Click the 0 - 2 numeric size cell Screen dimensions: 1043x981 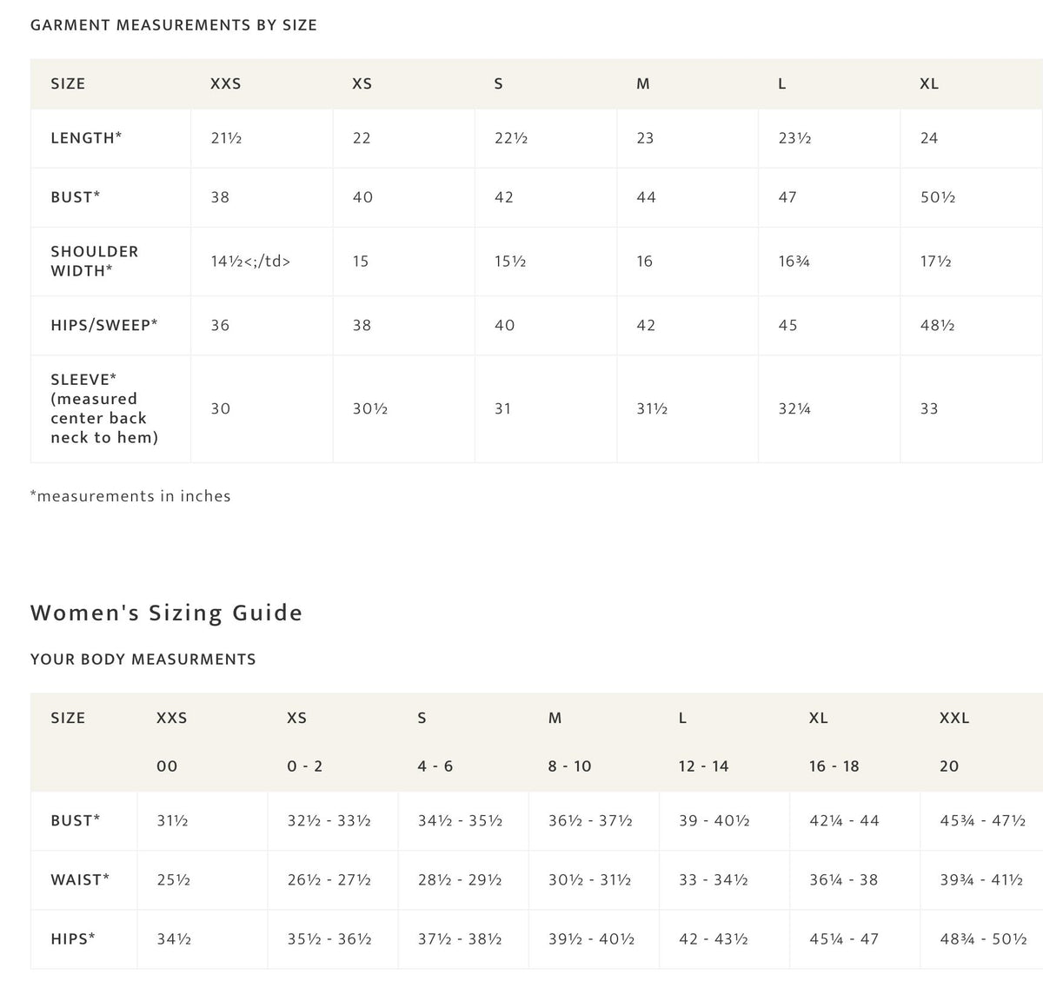point(304,766)
